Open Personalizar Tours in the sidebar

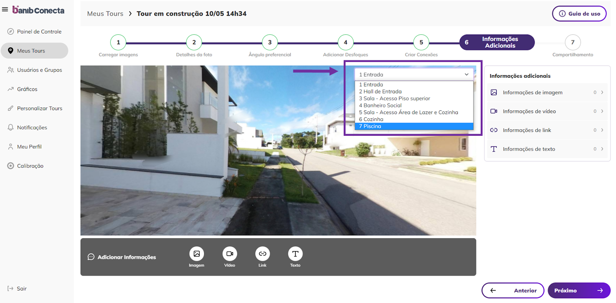pyautogui.click(x=35, y=108)
